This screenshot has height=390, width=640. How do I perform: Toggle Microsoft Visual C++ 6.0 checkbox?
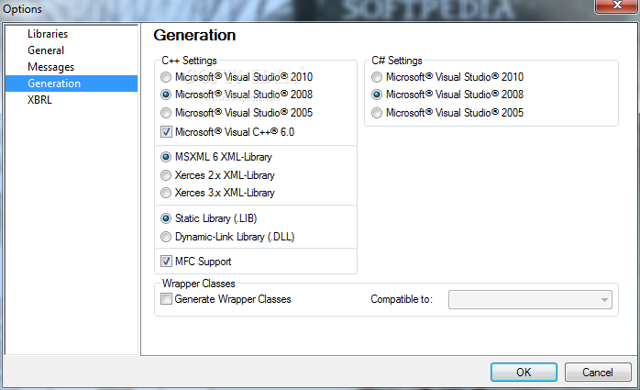click(x=166, y=132)
